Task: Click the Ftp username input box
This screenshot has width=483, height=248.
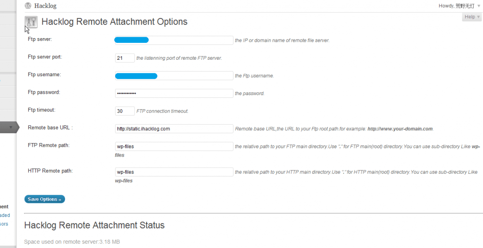Action: point(174,76)
